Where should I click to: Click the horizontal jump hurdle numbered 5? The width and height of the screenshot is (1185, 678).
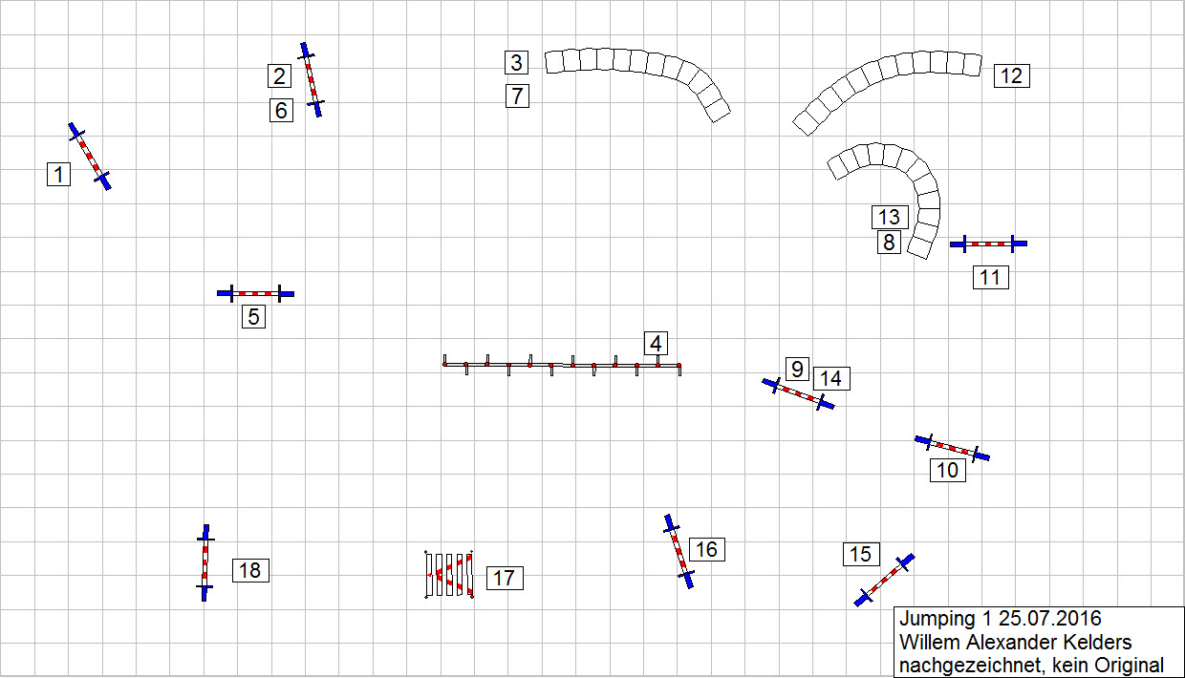[x=255, y=293]
